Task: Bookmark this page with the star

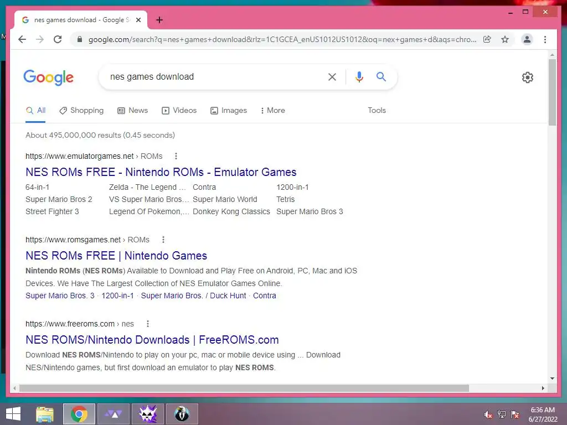Action: [505, 39]
